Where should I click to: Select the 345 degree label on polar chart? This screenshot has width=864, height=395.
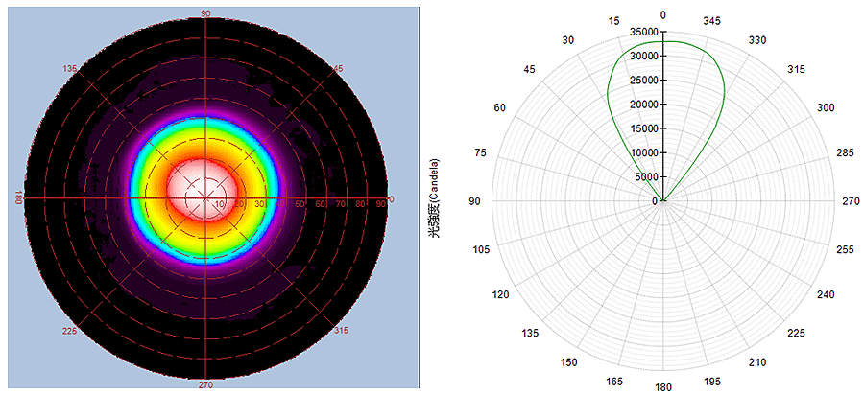(711, 20)
